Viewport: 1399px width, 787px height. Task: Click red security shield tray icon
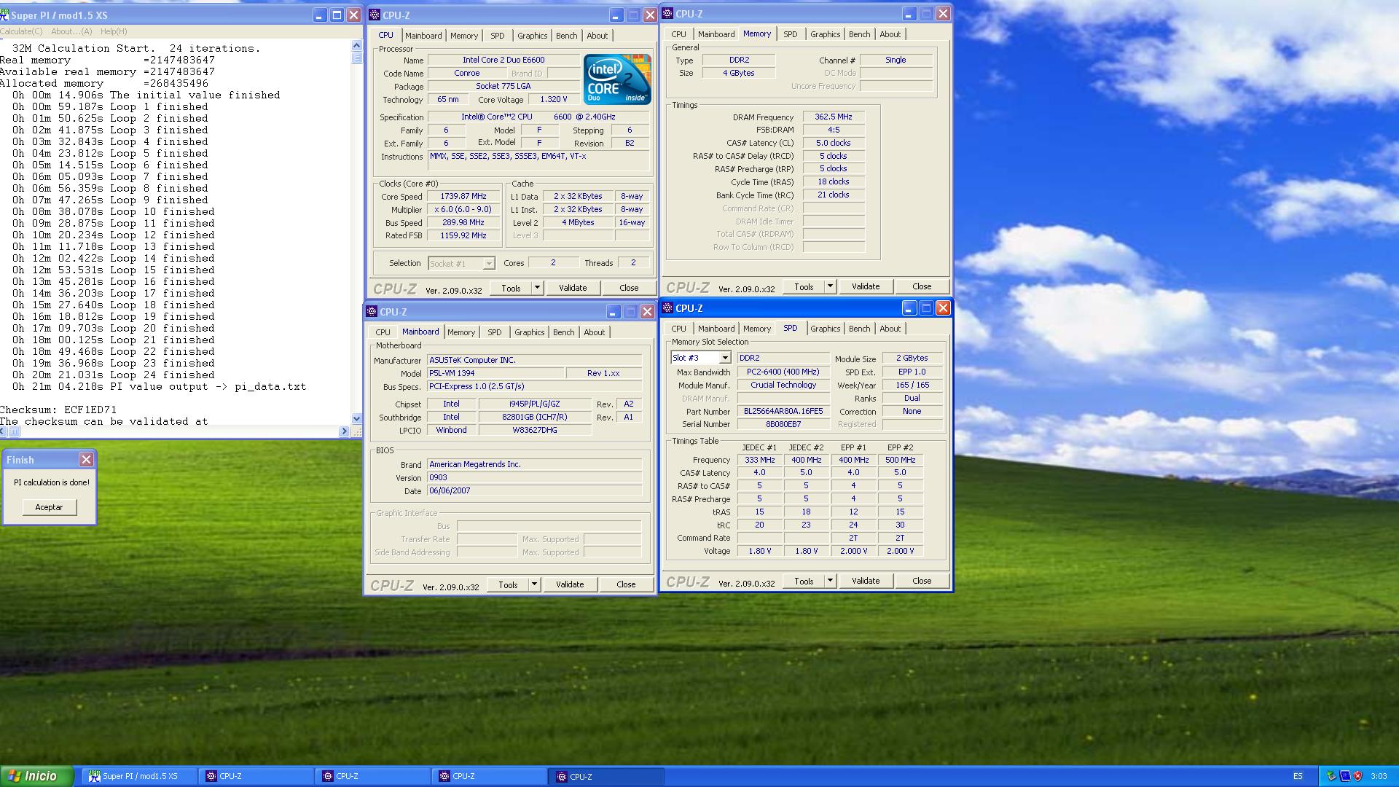pyautogui.click(x=1357, y=776)
